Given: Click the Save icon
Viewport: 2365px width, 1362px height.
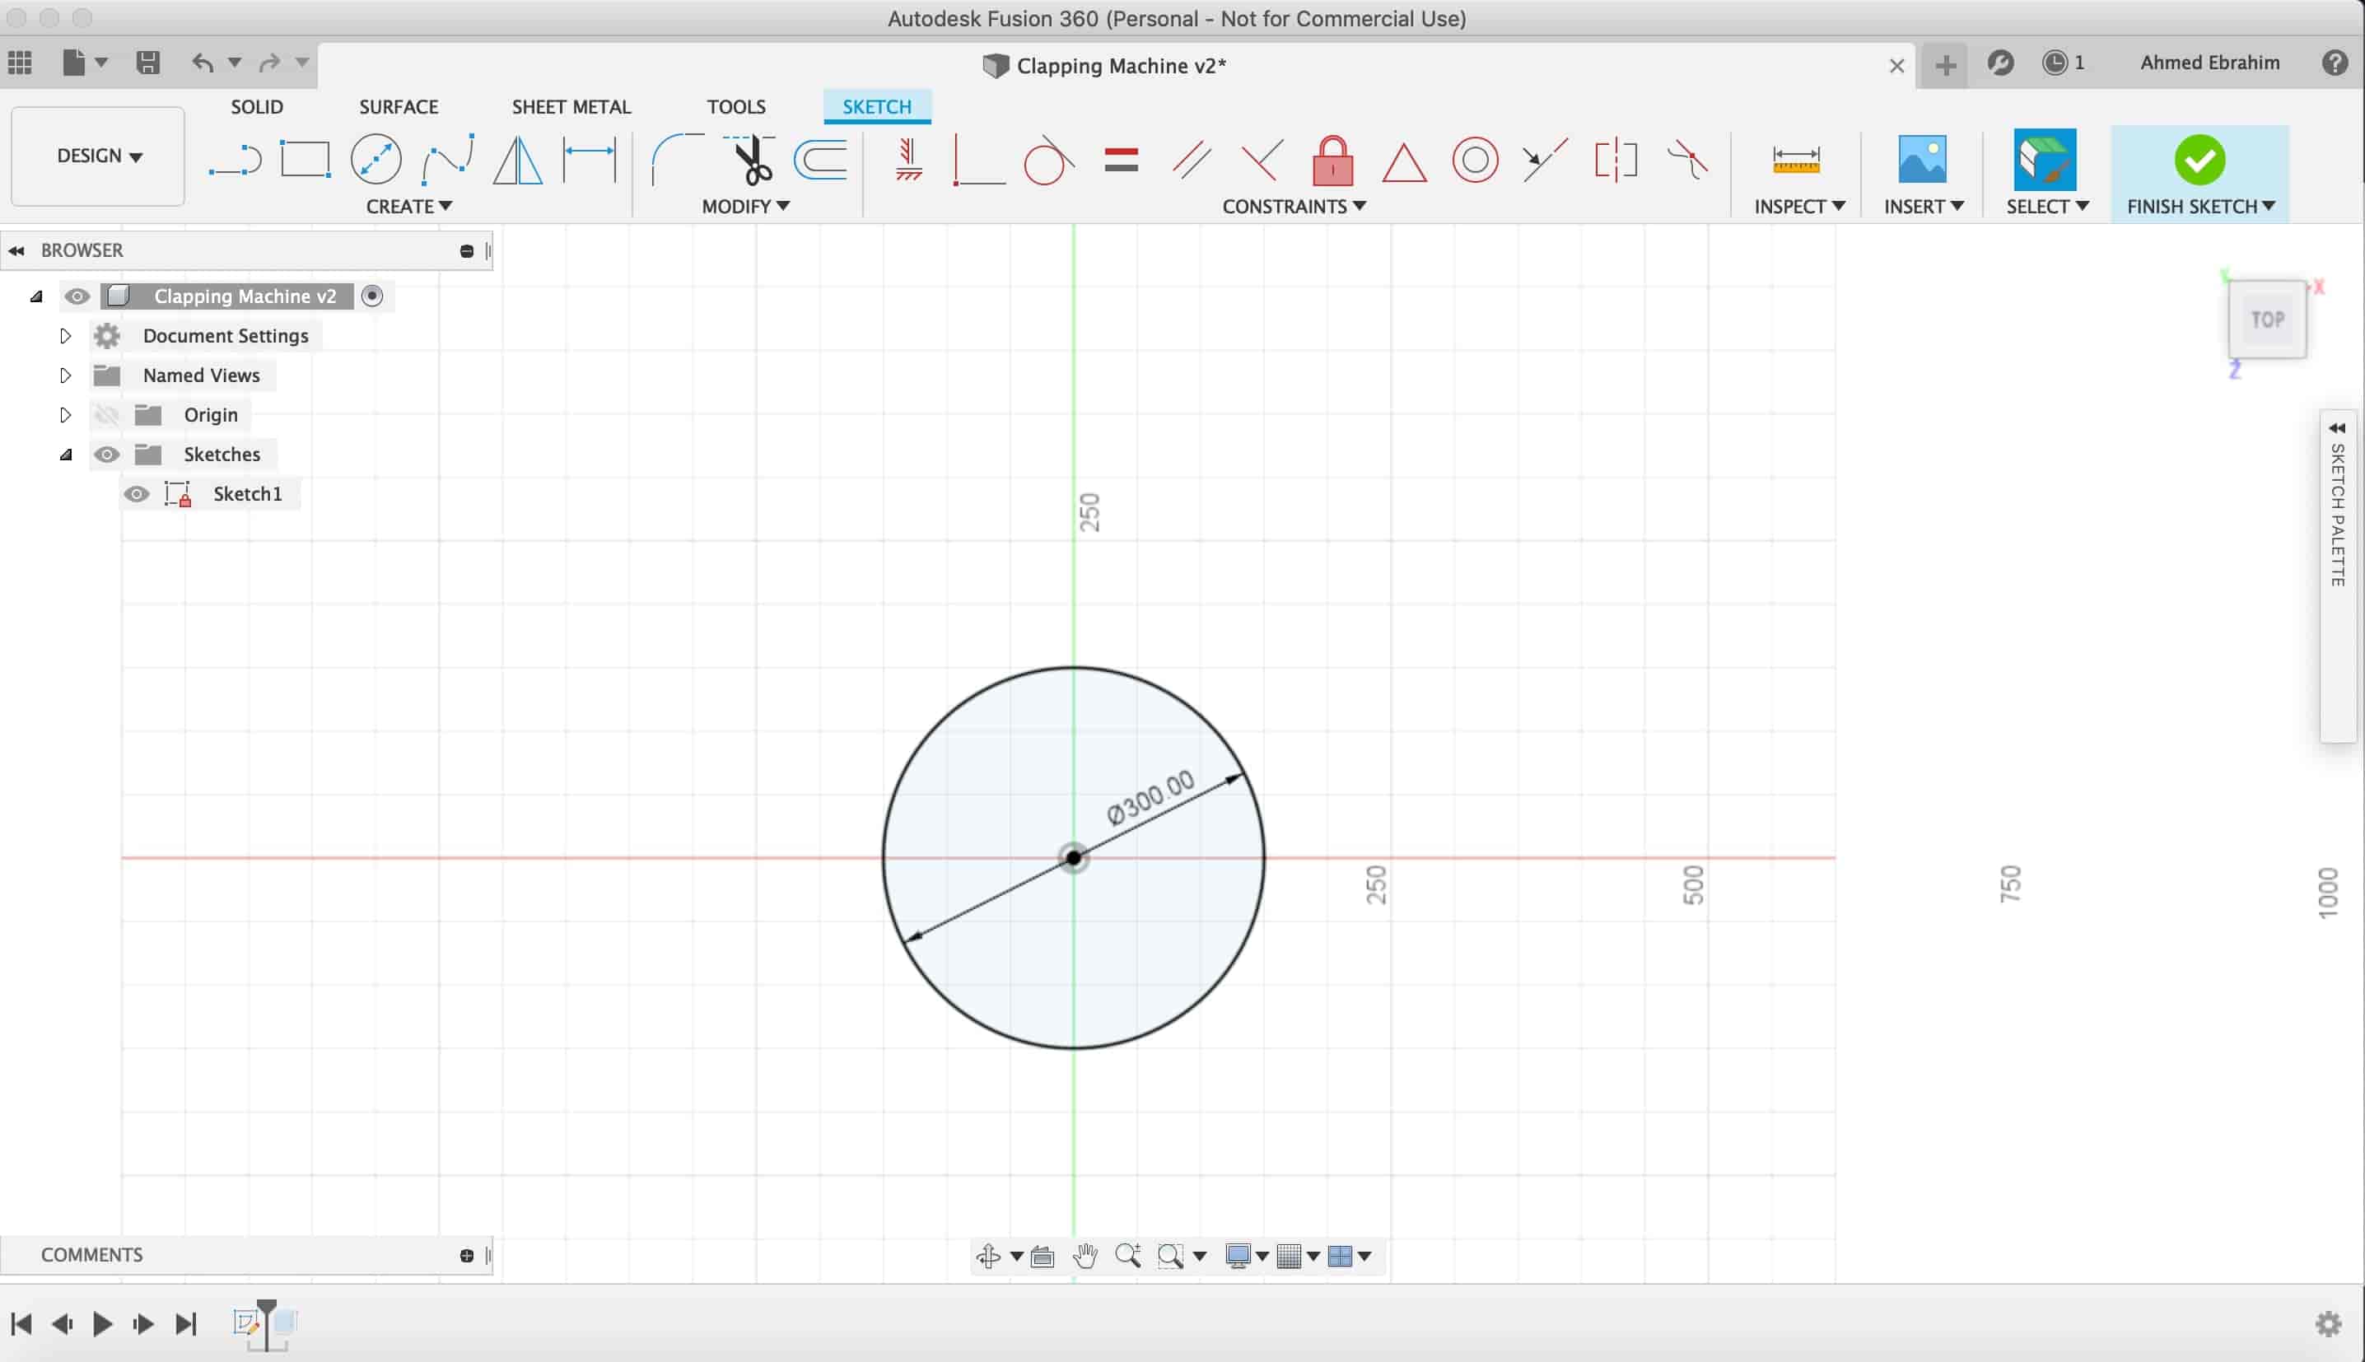Looking at the screenshot, I should (147, 63).
